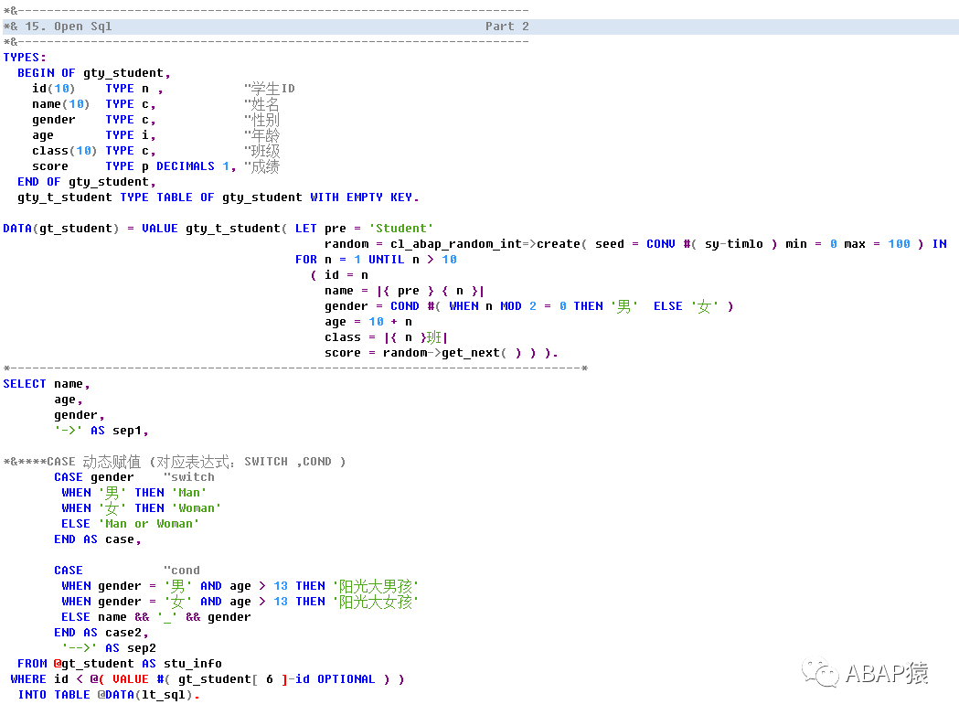959x715 pixels.
Task: Click the 'gender TYPE c,' declaration in TYPES
Action: pyautogui.click(x=93, y=120)
